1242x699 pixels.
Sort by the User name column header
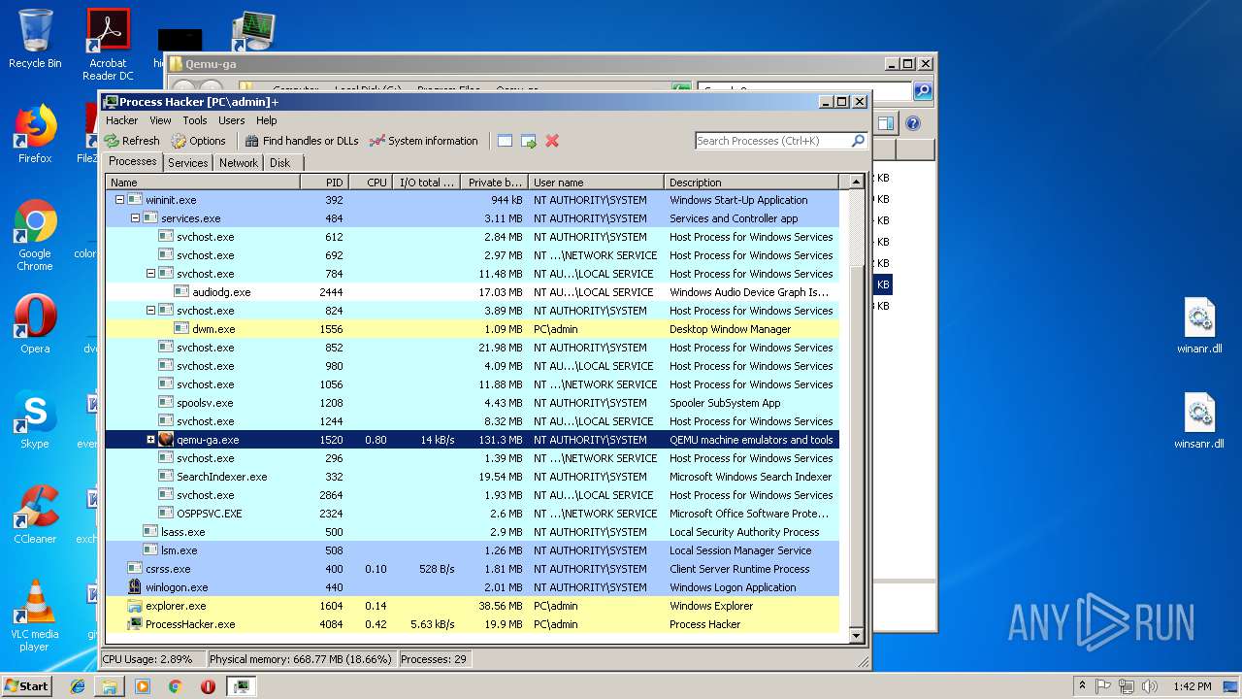pos(596,183)
